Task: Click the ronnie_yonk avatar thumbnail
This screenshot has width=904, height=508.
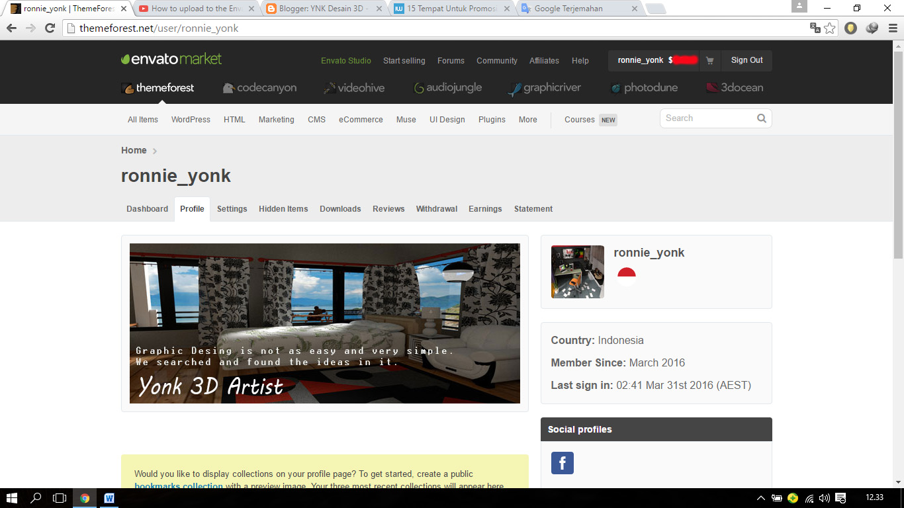Action: tap(578, 272)
